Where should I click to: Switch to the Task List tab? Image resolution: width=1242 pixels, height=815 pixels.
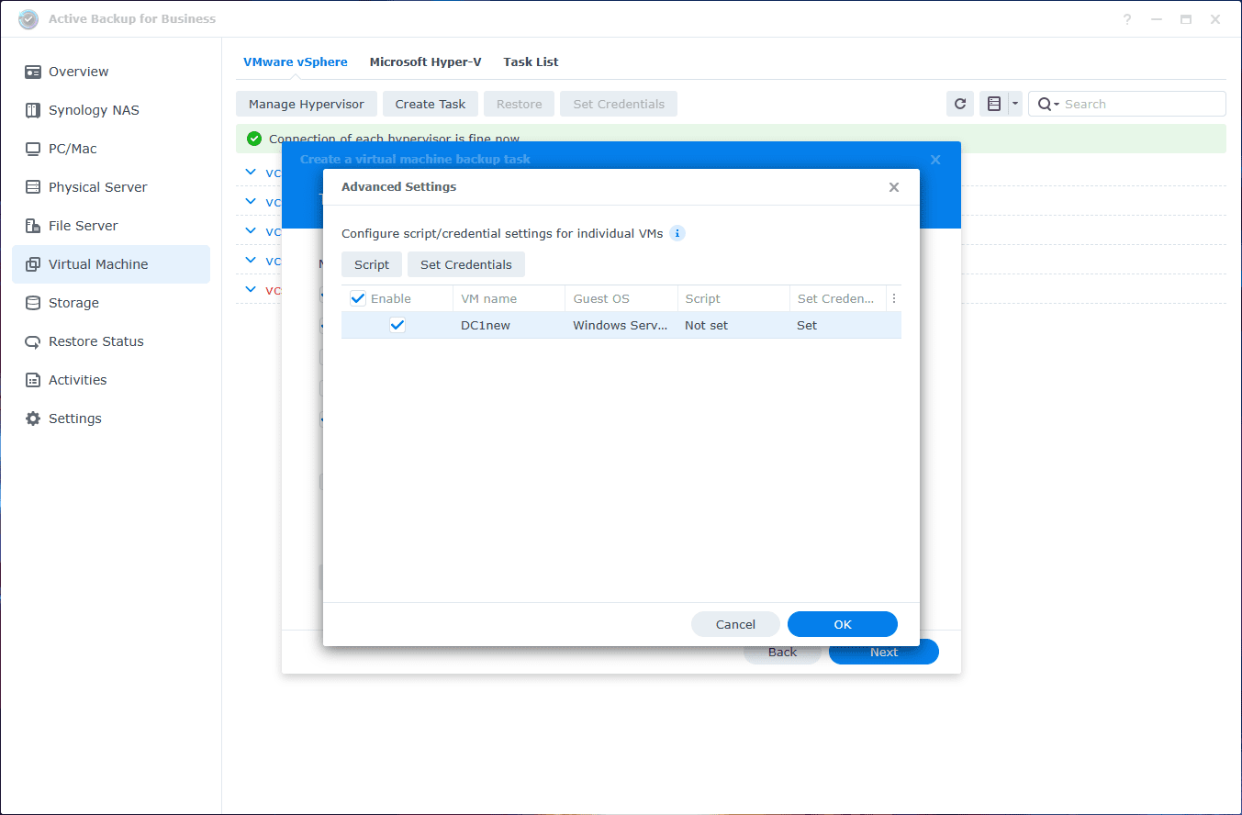point(531,62)
